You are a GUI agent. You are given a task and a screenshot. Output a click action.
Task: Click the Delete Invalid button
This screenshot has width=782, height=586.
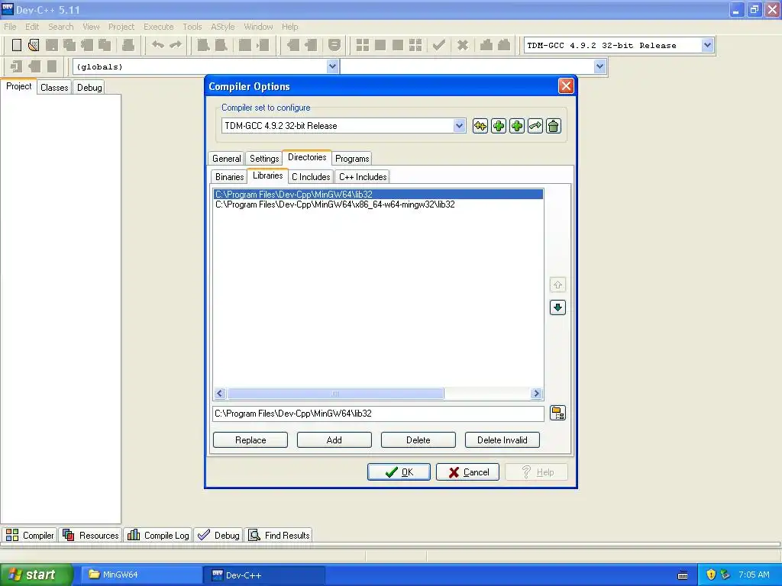(x=502, y=440)
